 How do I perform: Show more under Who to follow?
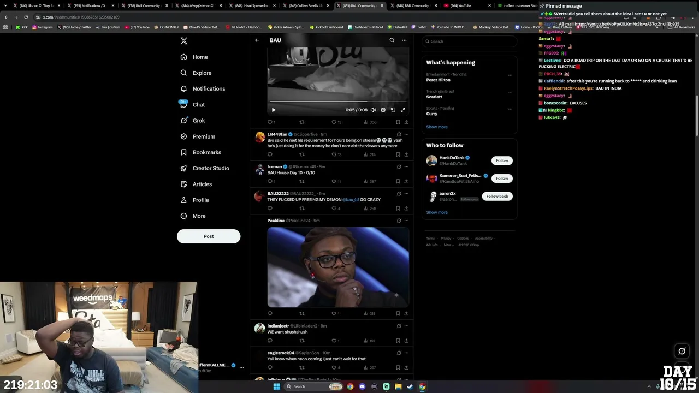tap(437, 212)
